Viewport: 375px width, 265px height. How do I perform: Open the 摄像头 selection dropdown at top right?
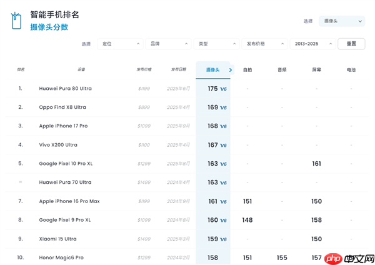tap(341, 21)
